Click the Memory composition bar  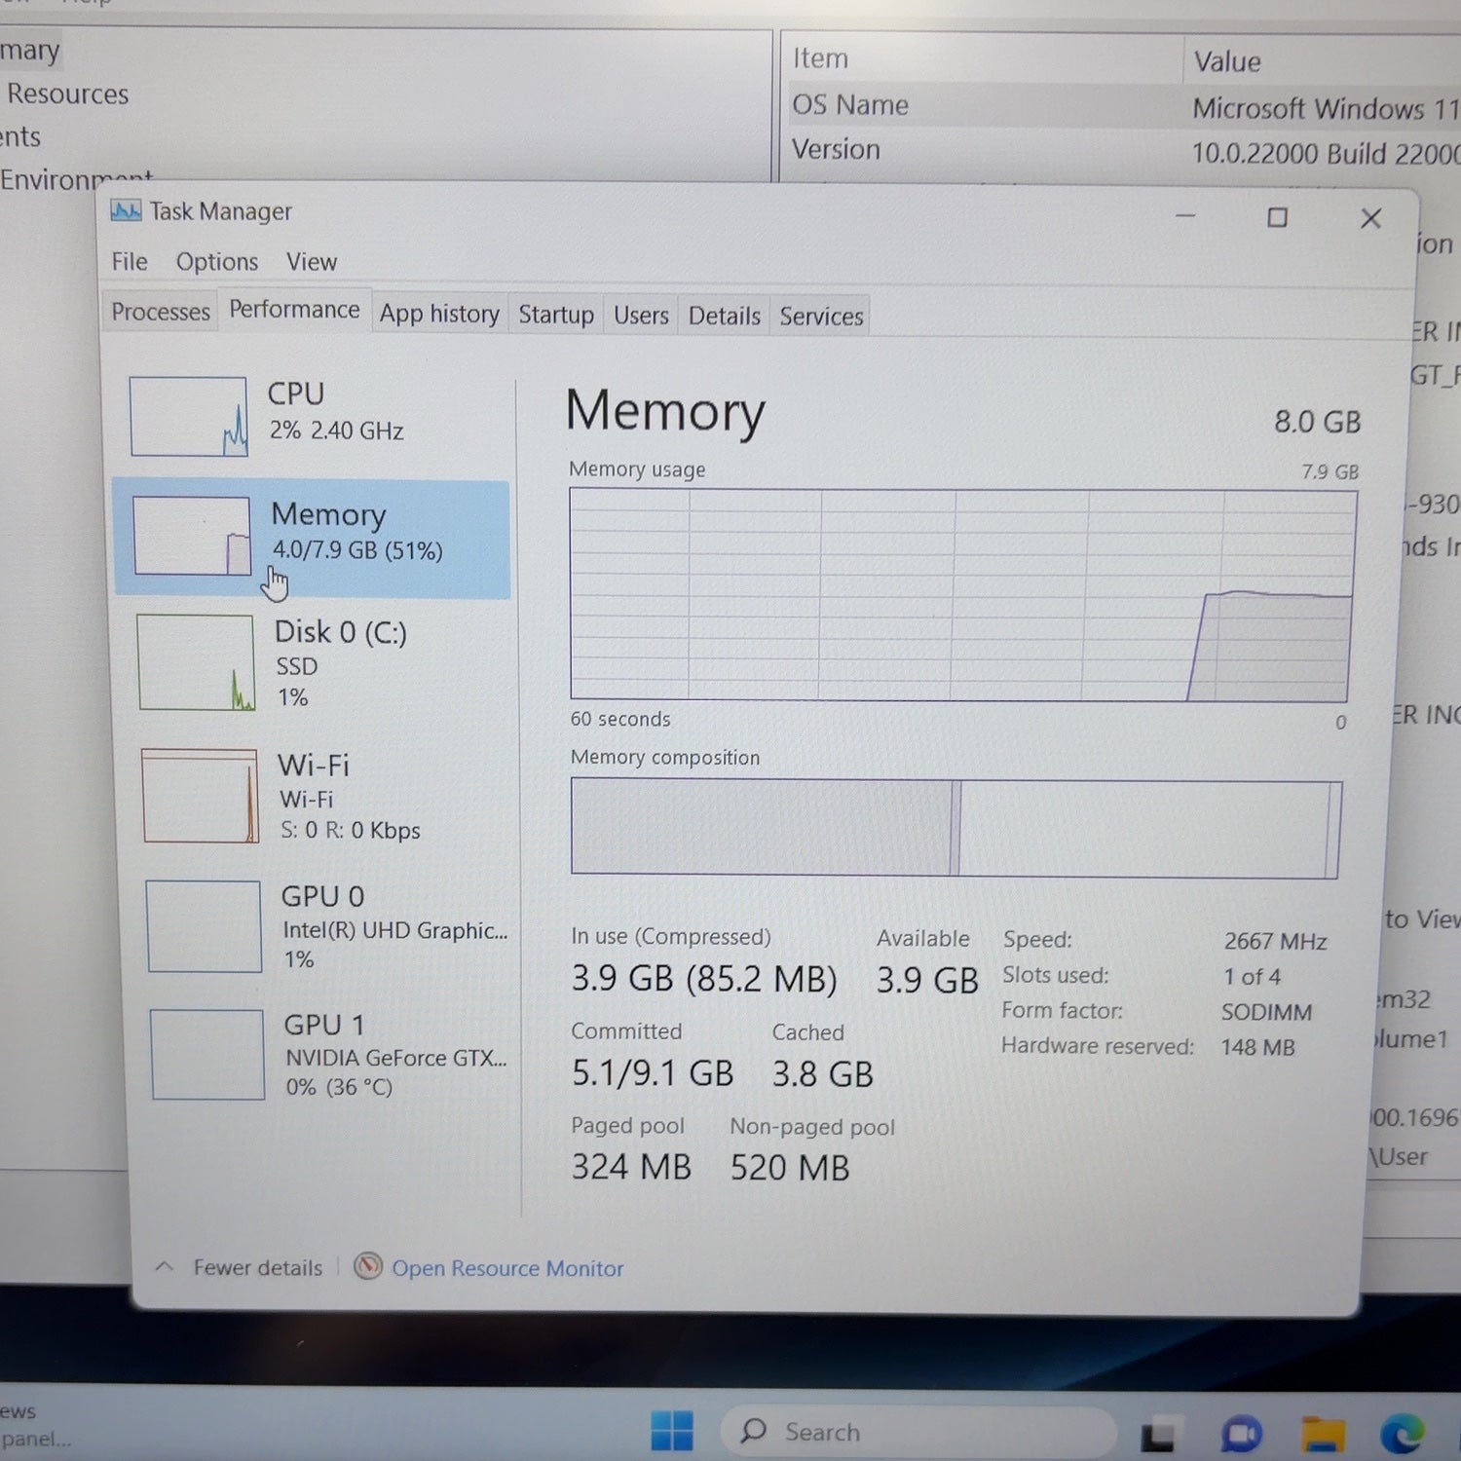click(955, 828)
